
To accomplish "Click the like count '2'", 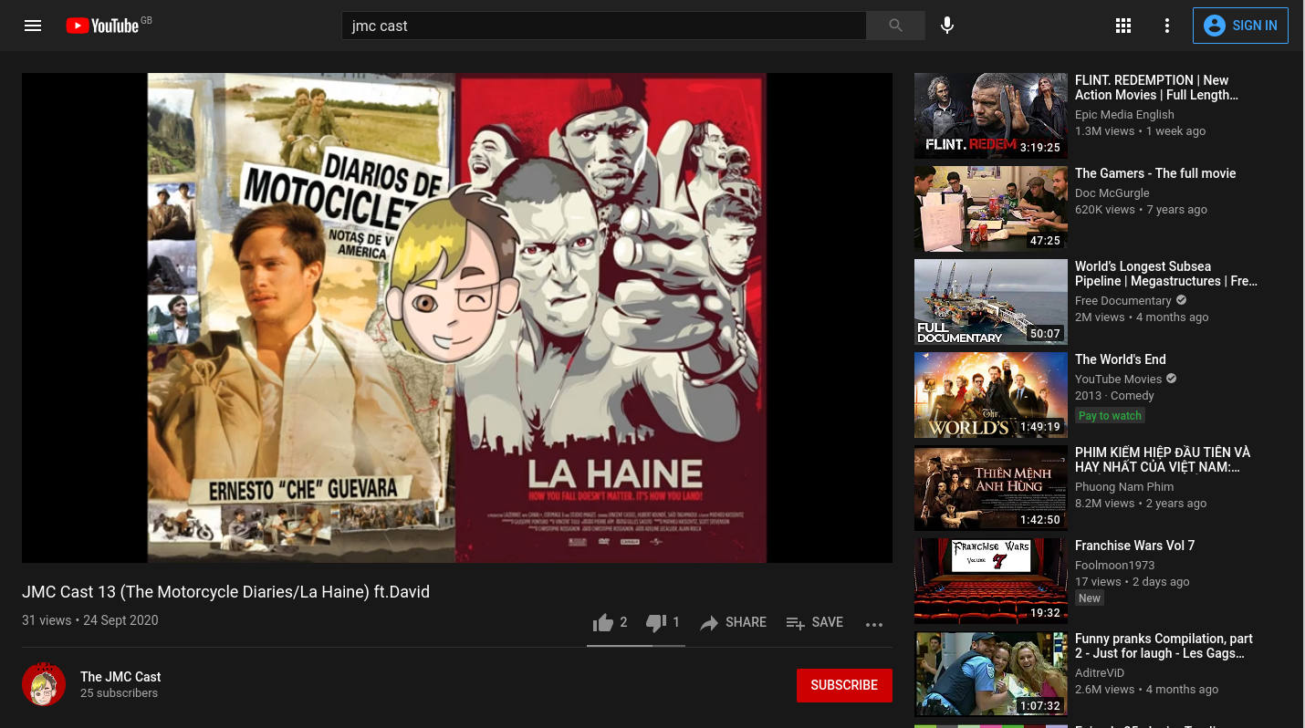I will (x=623, y=622).
